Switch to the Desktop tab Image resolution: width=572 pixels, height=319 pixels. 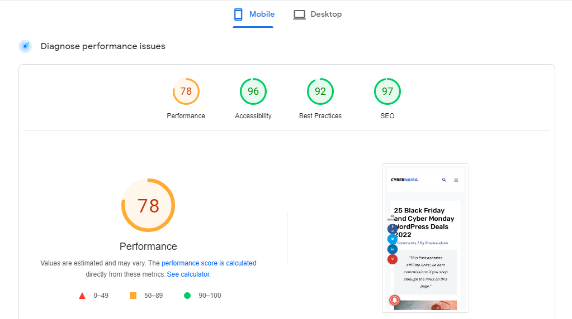pos(318,14)
